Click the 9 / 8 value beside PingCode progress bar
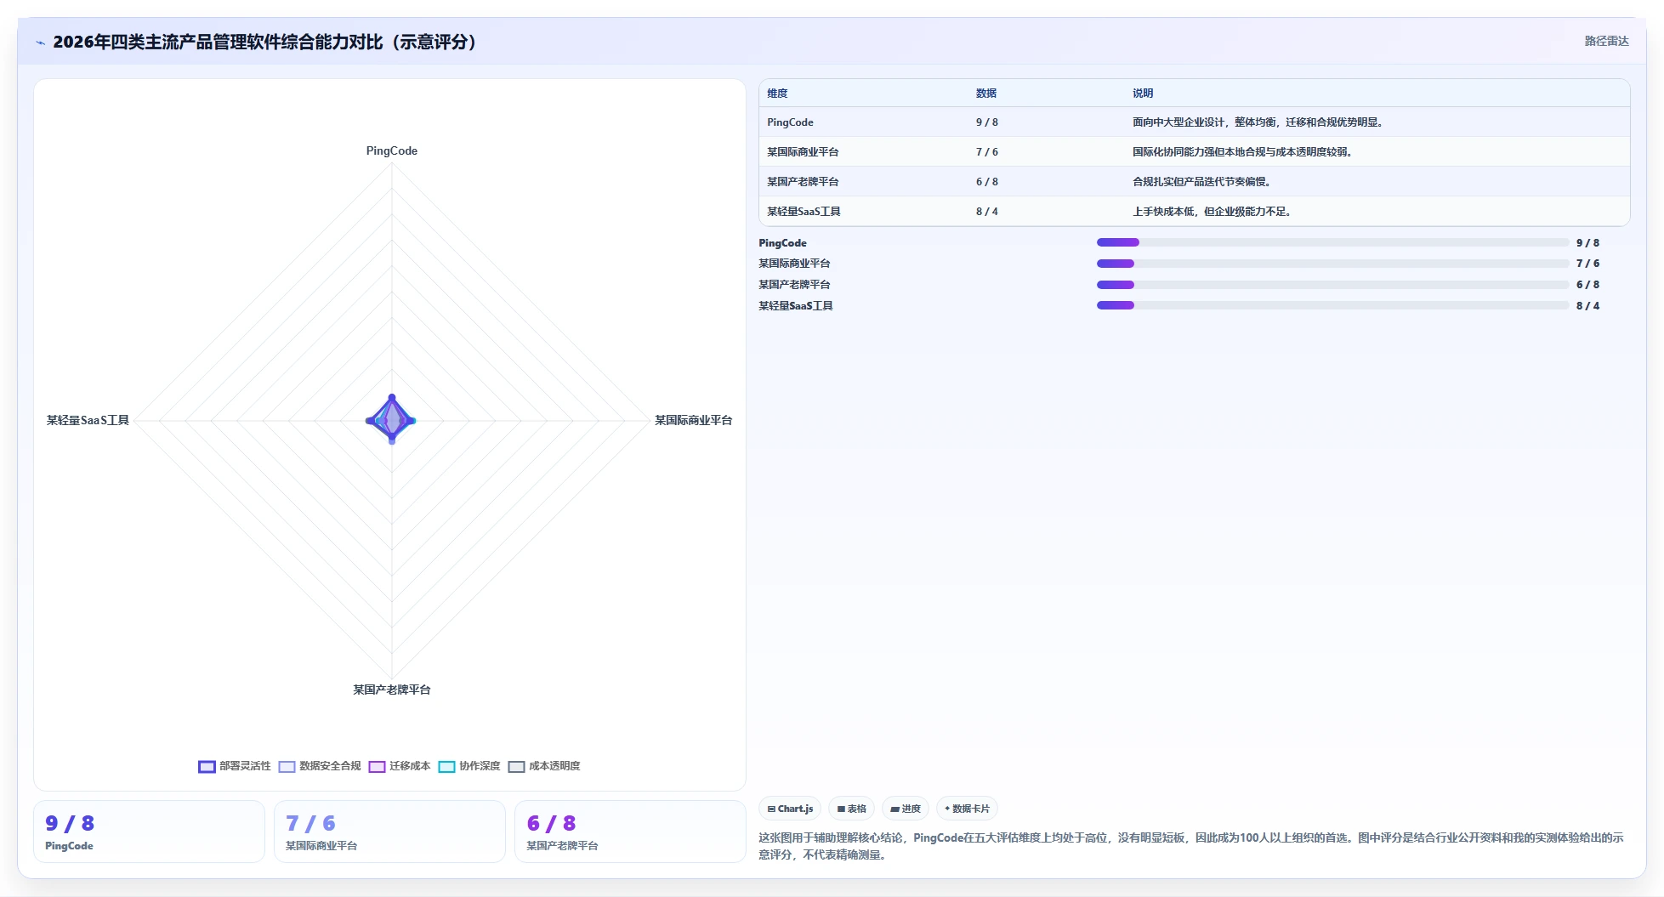 click(x=1587, y=243)
